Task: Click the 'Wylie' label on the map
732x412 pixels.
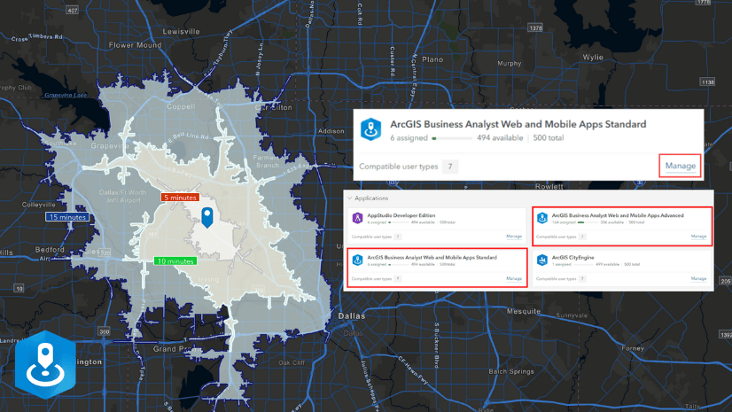Action: click(593, 58)
